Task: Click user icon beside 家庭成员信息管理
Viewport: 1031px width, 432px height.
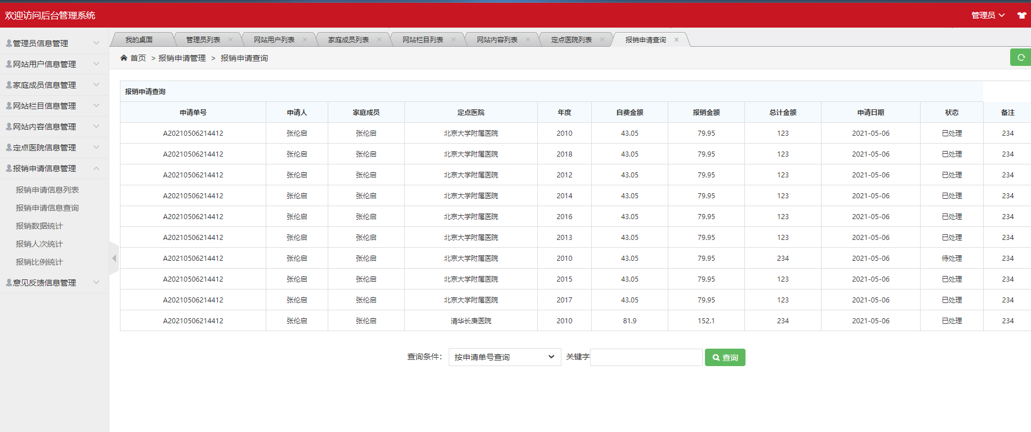Action: pos(9,84)
